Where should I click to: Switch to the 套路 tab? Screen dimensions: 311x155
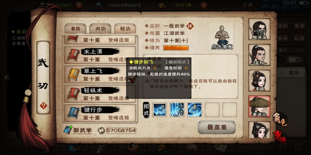(75, 29)
